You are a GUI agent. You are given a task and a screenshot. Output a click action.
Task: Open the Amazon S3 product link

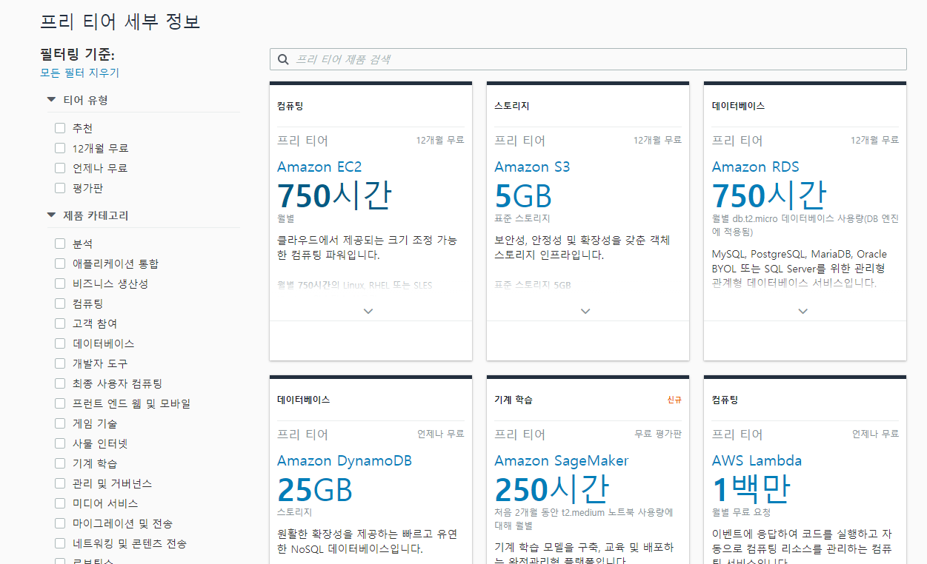[532, 167]
